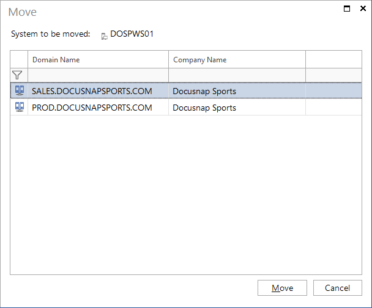This screenshot has height=308, width=372.
Task: Click the empty third column header
Action: point(334,59)
